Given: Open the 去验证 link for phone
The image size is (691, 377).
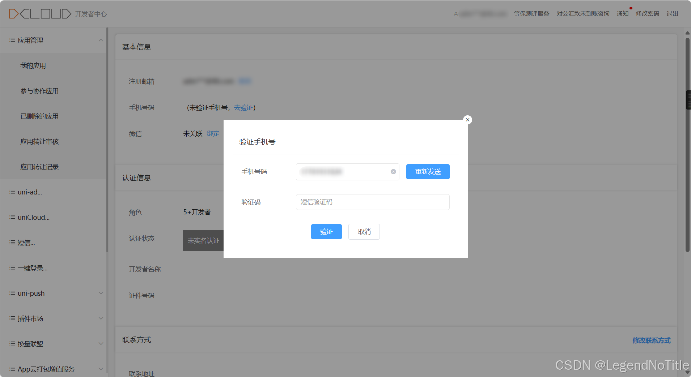Looking at the screenshot, I should [243, 107].
